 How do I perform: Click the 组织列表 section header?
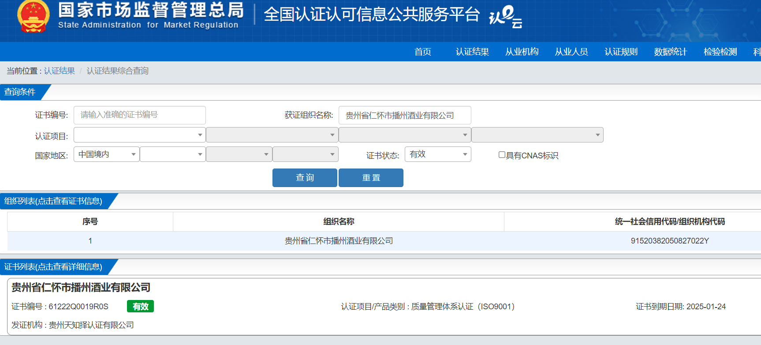pos(53,201)
